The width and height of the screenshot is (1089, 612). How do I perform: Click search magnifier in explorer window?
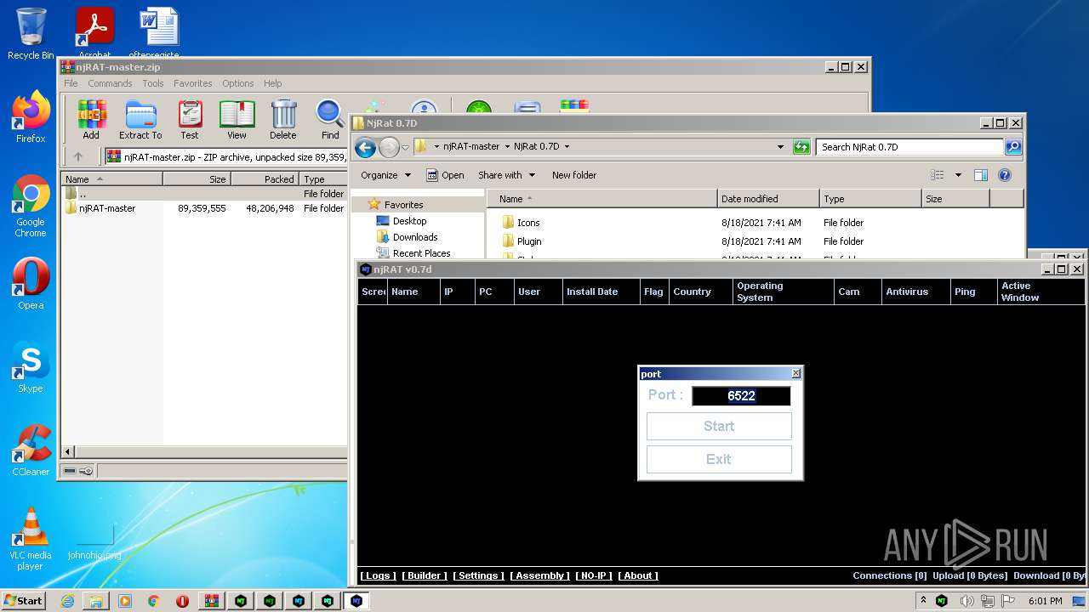point(1012,147)
